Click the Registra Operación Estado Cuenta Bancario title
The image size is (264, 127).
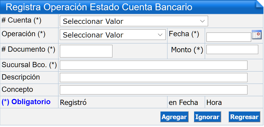pyautogui.click(x=99, y=7)
